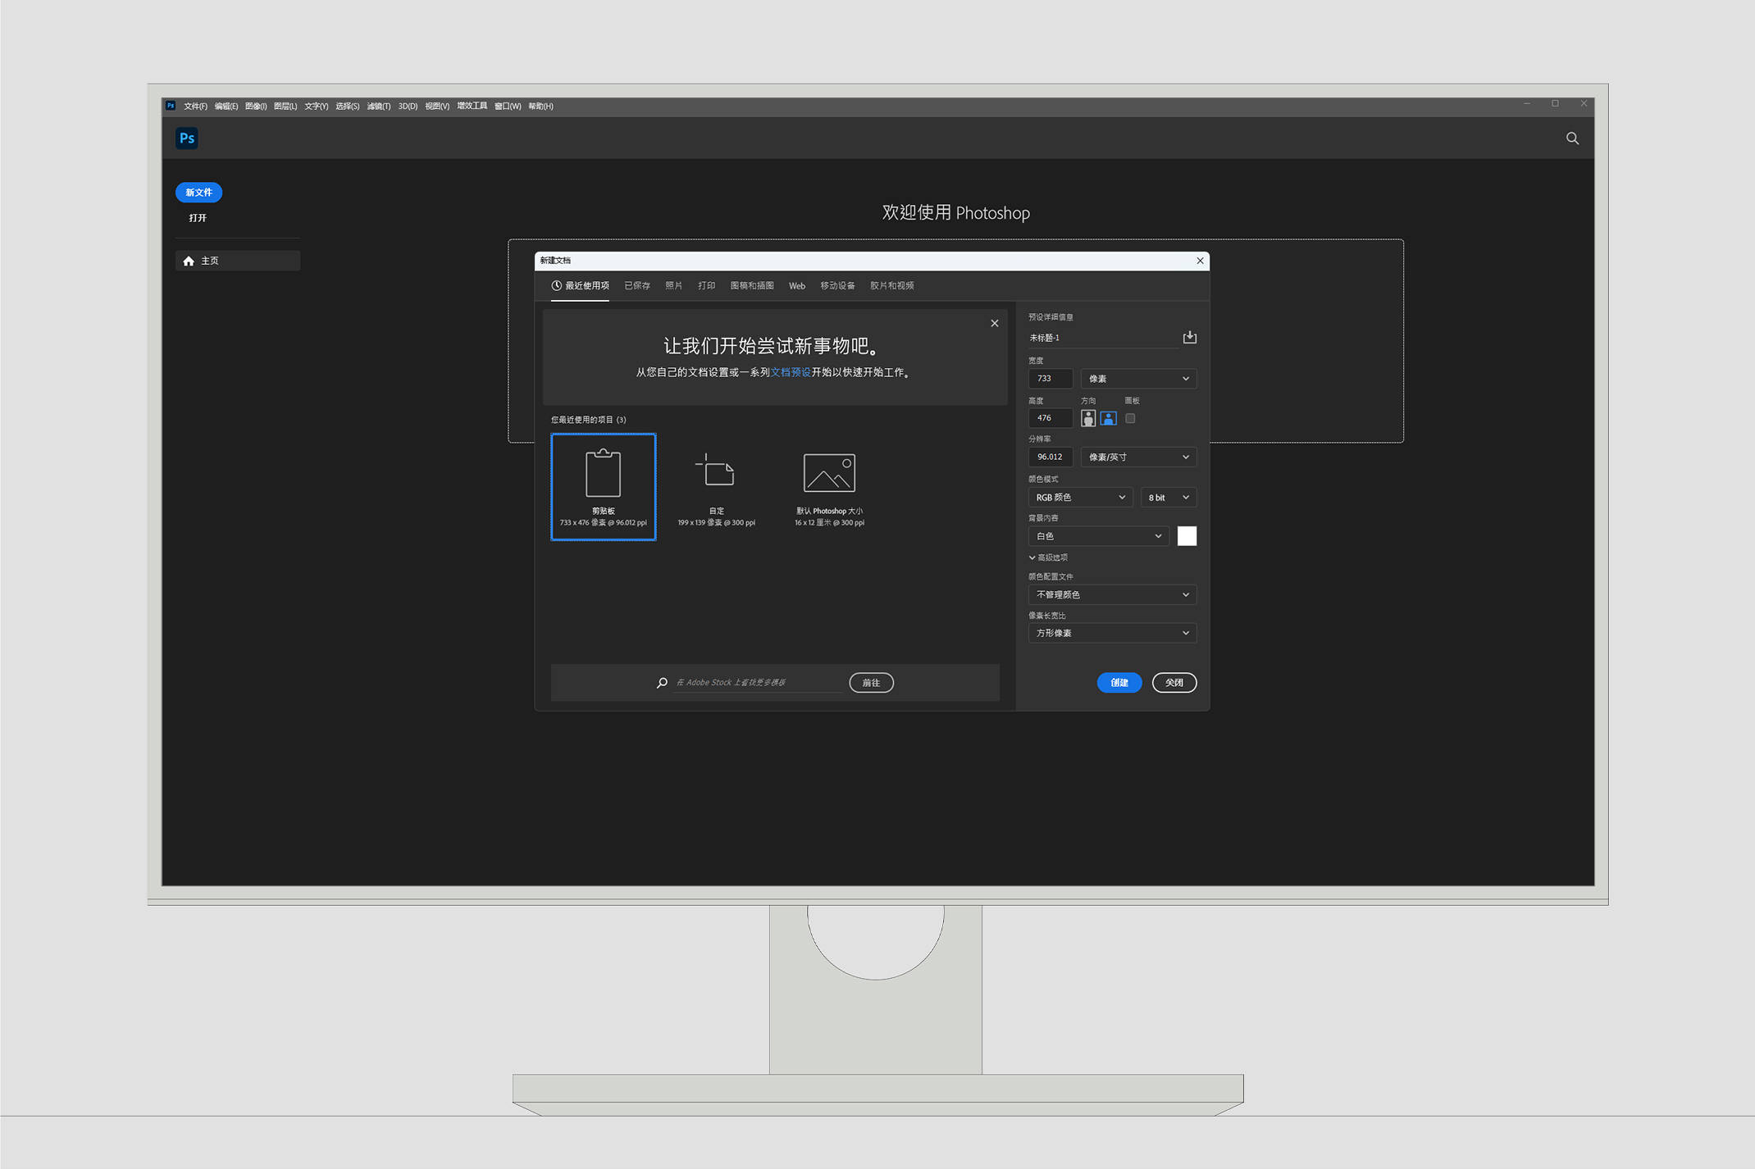Open the 文件(F) menu
1755x1169 pixels.
pyautogui.click(x=195, y=107)
